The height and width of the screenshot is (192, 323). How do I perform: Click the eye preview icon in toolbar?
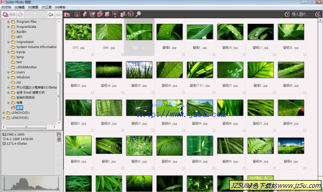(x=77, y=14)
